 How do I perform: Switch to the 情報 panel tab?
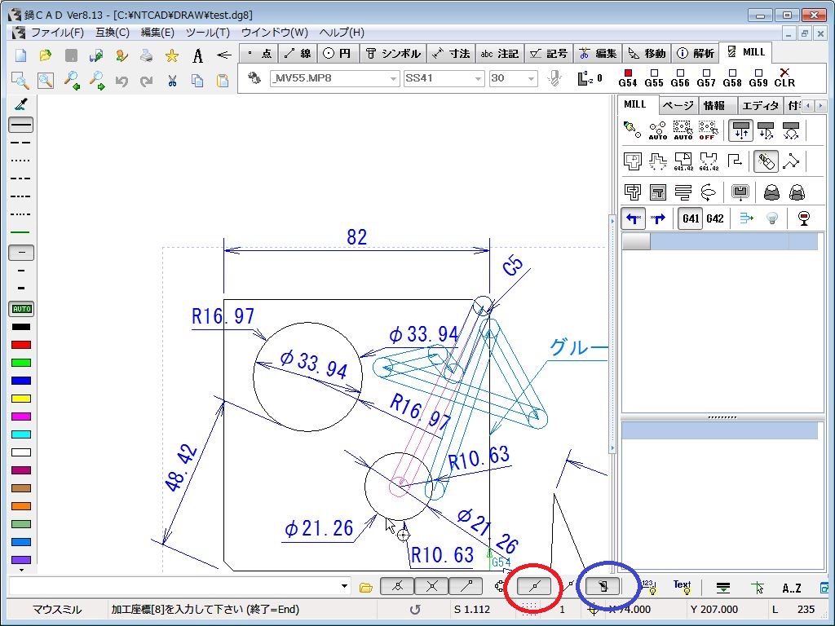[714, 105]
